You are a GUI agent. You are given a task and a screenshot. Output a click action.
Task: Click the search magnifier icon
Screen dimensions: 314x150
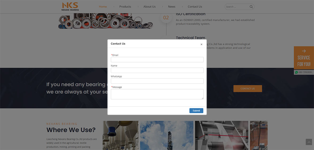tap(251, 7)
